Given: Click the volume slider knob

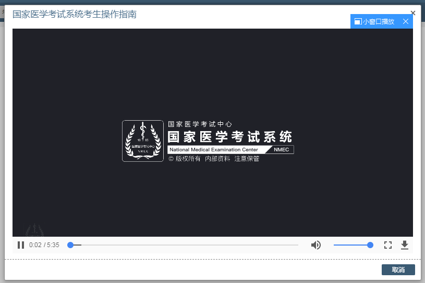Looking at the screenshot, I should tap(370, 245).
